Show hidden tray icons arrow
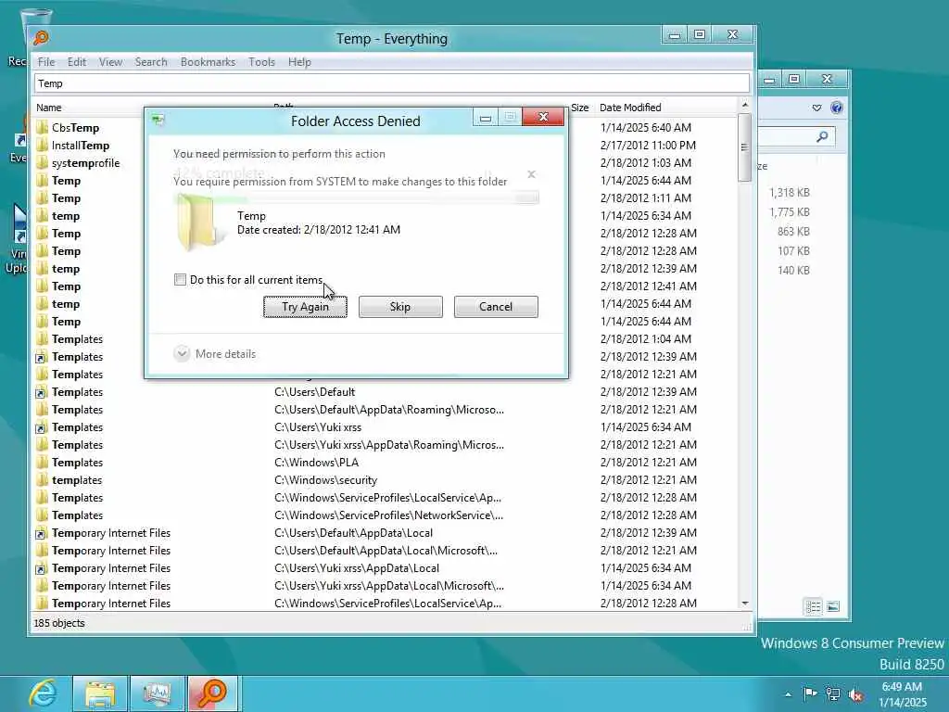The height and width of the screenshot is (712, 949). click(x=788, y=694)
